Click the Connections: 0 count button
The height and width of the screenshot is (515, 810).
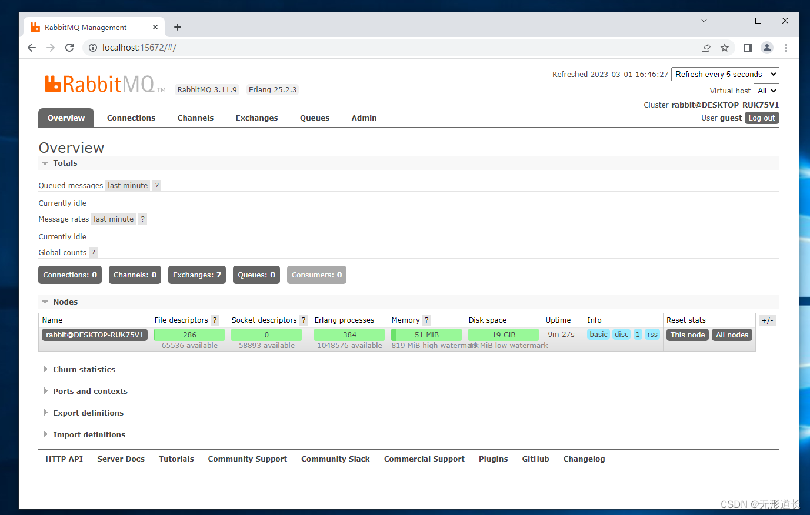pyautogui.click(x=70, y=275)
